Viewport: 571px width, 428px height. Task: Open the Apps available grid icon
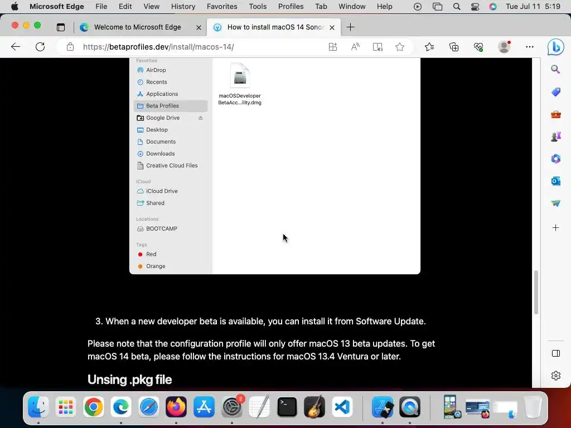click(x=333, y=47)
